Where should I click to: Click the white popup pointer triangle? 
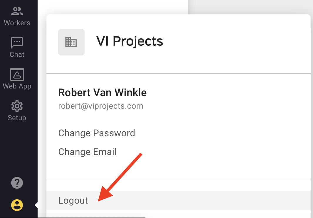point(36,205)
